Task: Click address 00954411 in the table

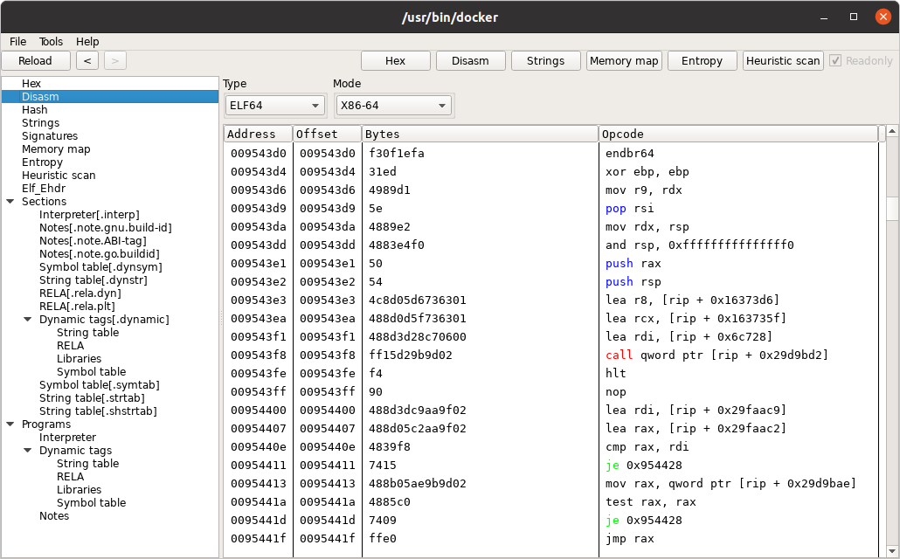Action: click(259, 466)
